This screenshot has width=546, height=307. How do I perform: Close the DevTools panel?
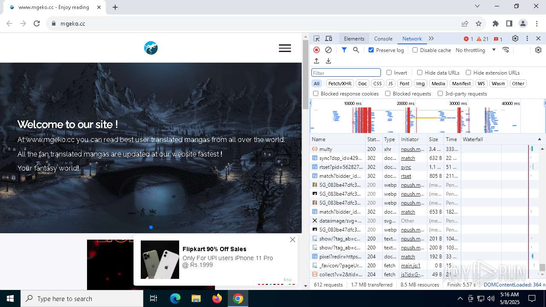point(538,38)
